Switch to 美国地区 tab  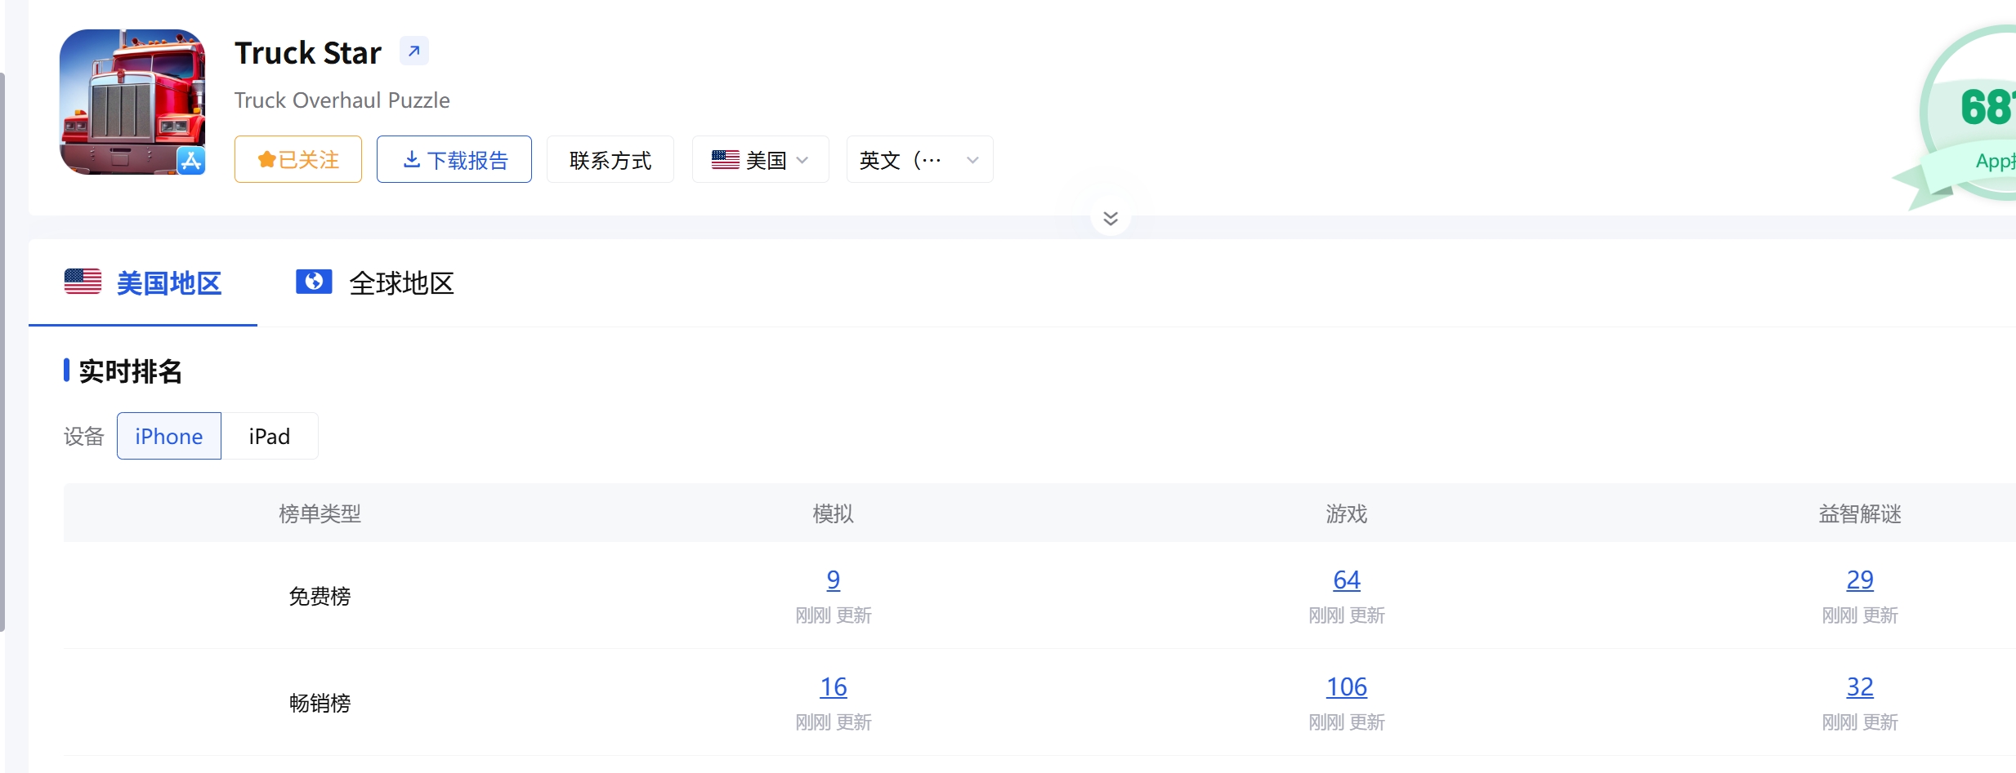(143, 282)
